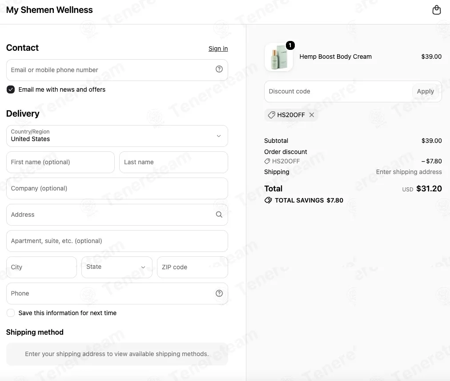The width and height of the screenshot is (450, 381).
Task: Remove the HS20OFF discount code tag
Action: (312, 115)
